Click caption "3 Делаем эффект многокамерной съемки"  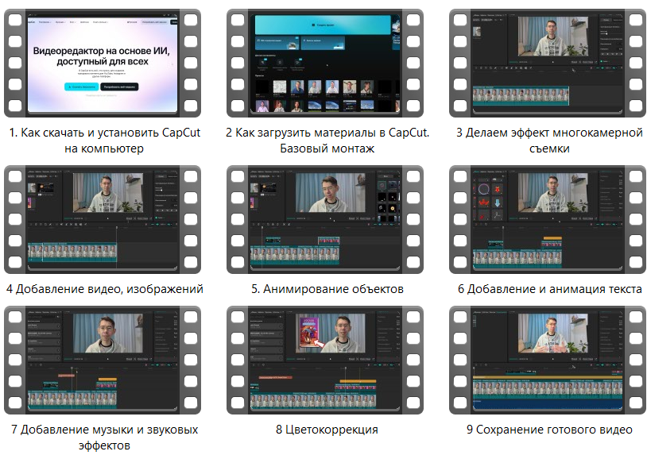coord(549,133)
